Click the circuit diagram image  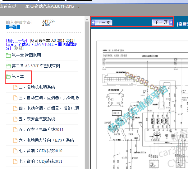click(142, 105)
